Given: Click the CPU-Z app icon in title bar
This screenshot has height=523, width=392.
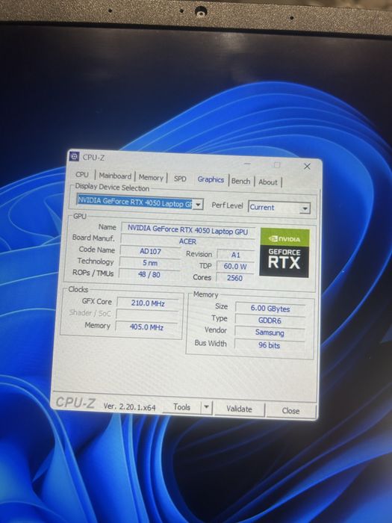Looking at the screenshot, I should [x=75, y=156].
